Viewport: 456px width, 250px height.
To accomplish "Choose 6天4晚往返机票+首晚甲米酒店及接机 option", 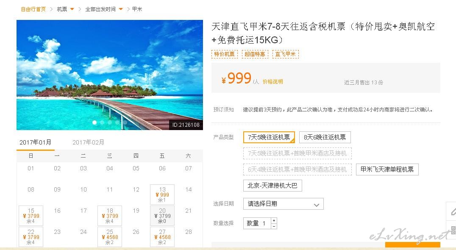I will pyautogui.click(x=298, y=169).
